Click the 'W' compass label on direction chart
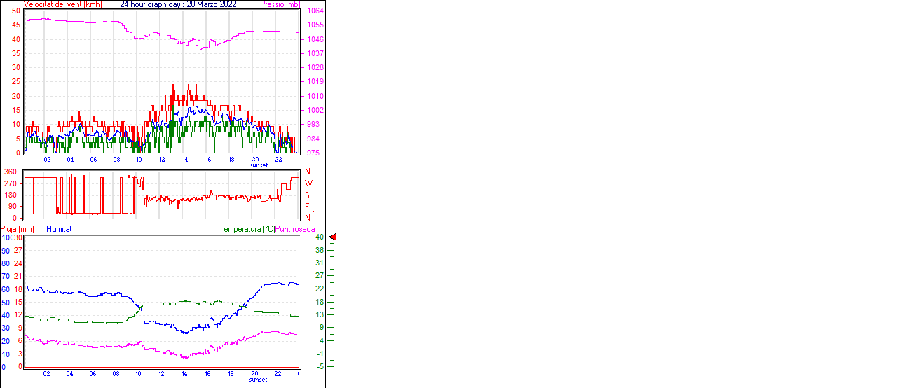The height and width of the screenshot is (388, 897). [x=308, y=183]
